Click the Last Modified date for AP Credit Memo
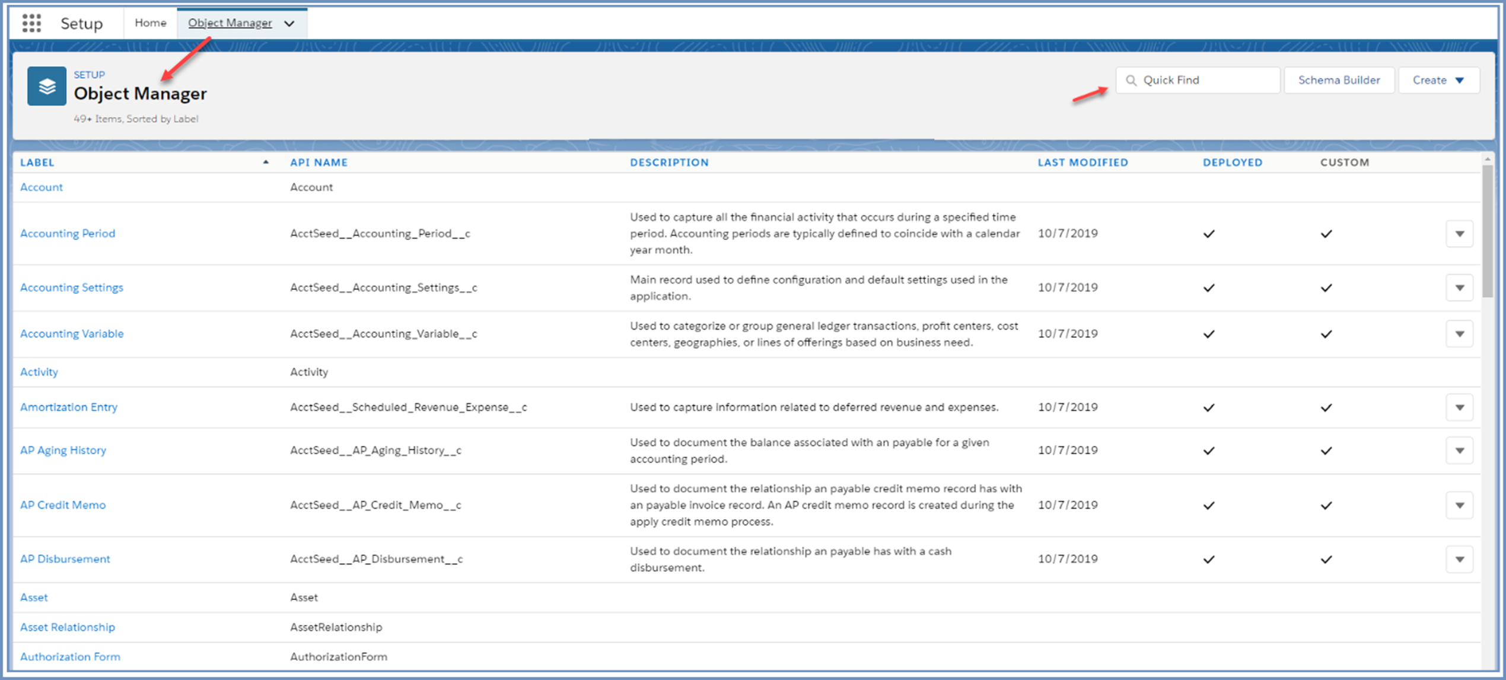This screenshot has width=1506, height=680. click(x=1068, y=505)
